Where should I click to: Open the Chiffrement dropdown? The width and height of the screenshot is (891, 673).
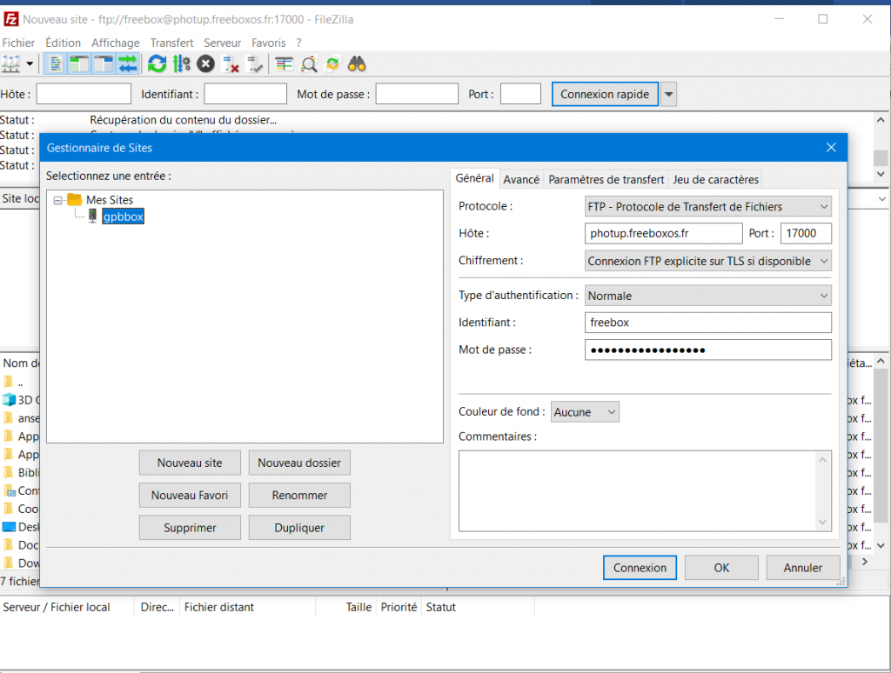coord(708,261)
